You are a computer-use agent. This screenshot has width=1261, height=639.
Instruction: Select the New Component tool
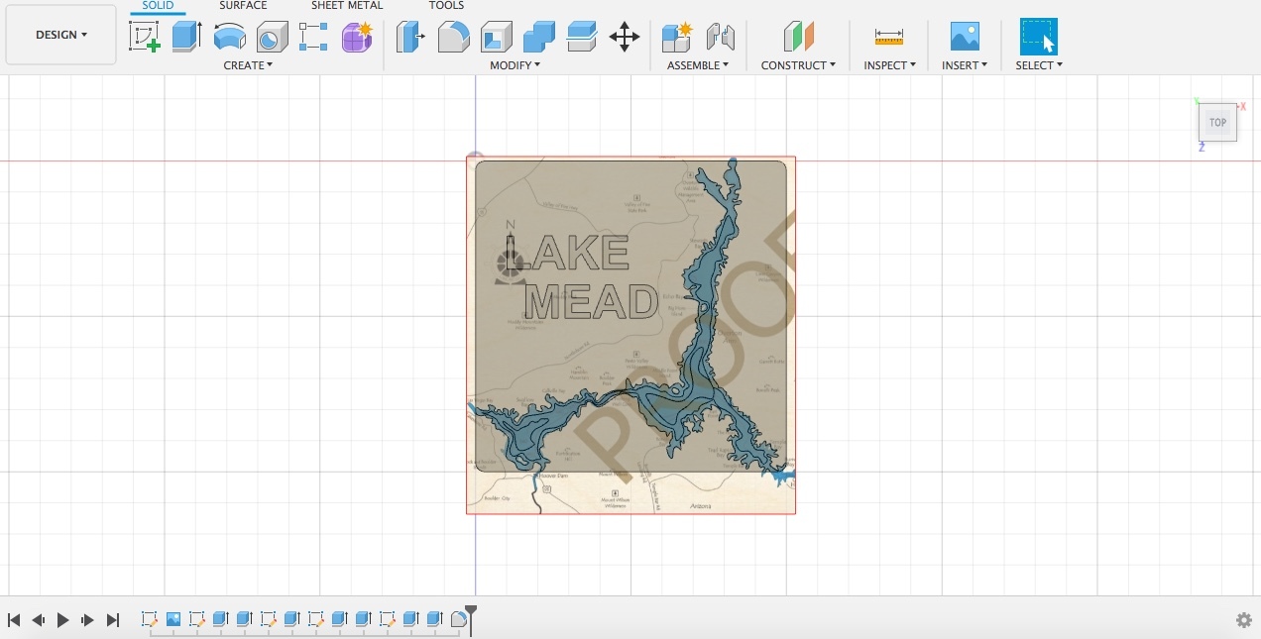point(677,37)
